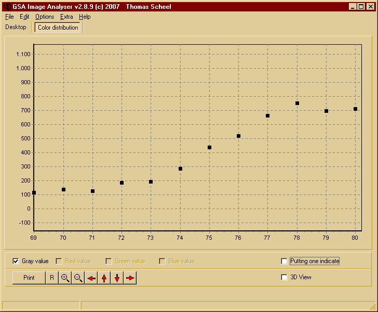Click the y-axis label 500
Image resolution: width=378 pixels, height=312 pixels.
26,138
